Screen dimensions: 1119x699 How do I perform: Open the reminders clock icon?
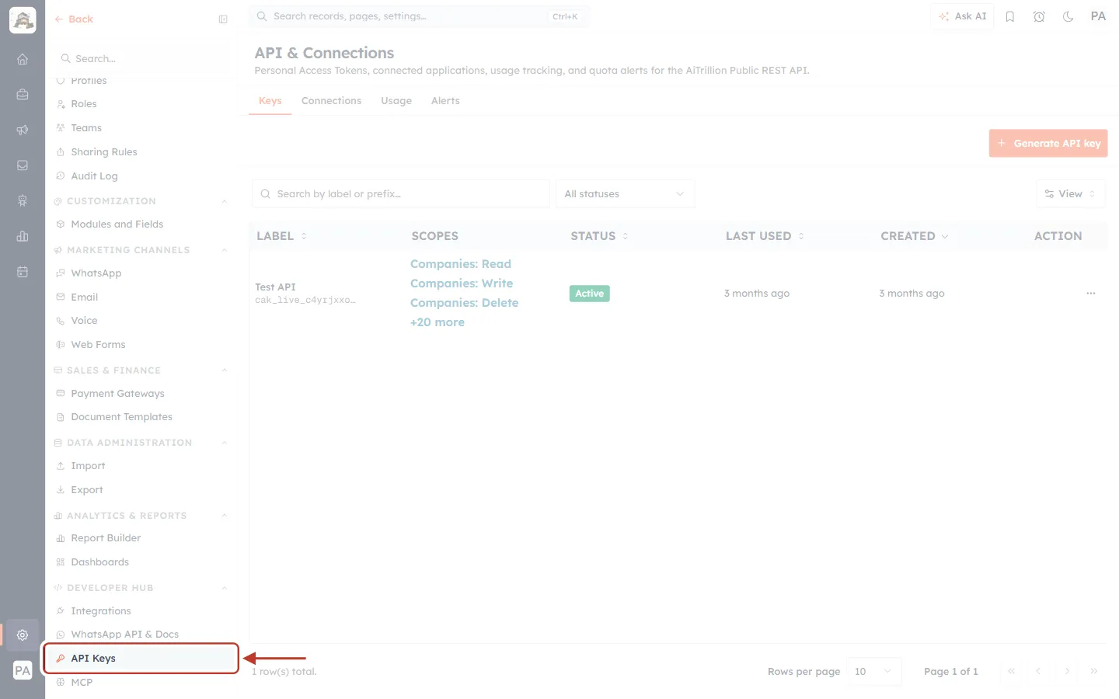[x=1039, y=16]
